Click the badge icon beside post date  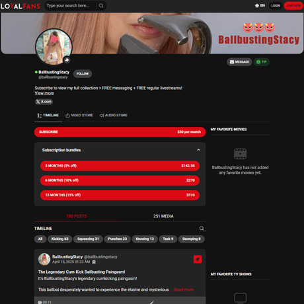pos(94,262)
